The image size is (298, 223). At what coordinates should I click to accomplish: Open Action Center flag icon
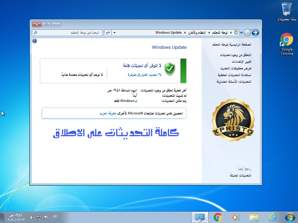pyautogui.click(x=46, y=217)
